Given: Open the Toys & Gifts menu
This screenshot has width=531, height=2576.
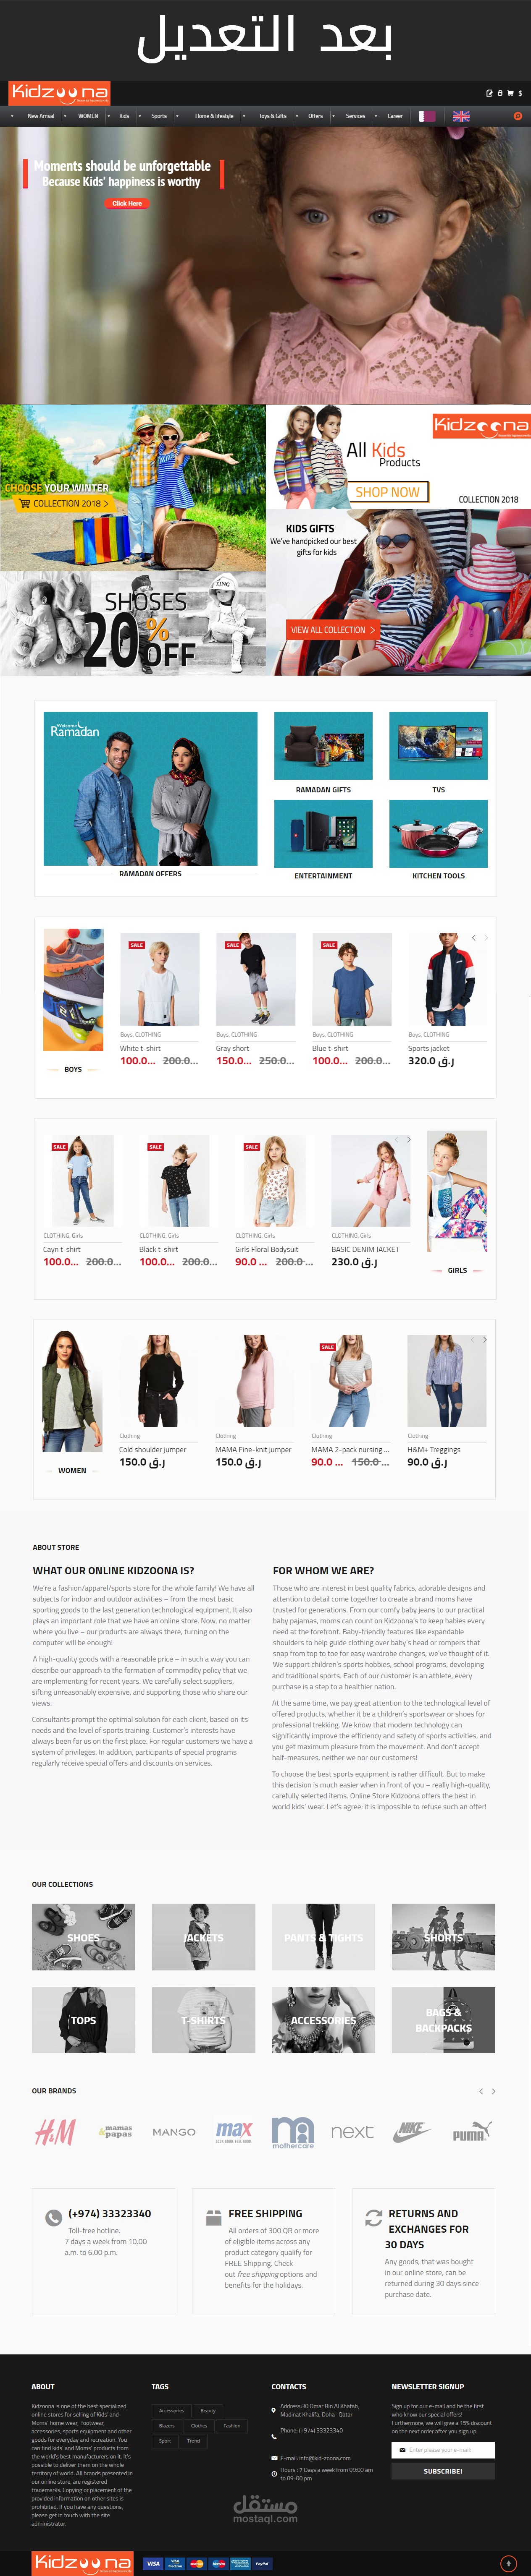Looking at the screenshot, I should point(273,116).
